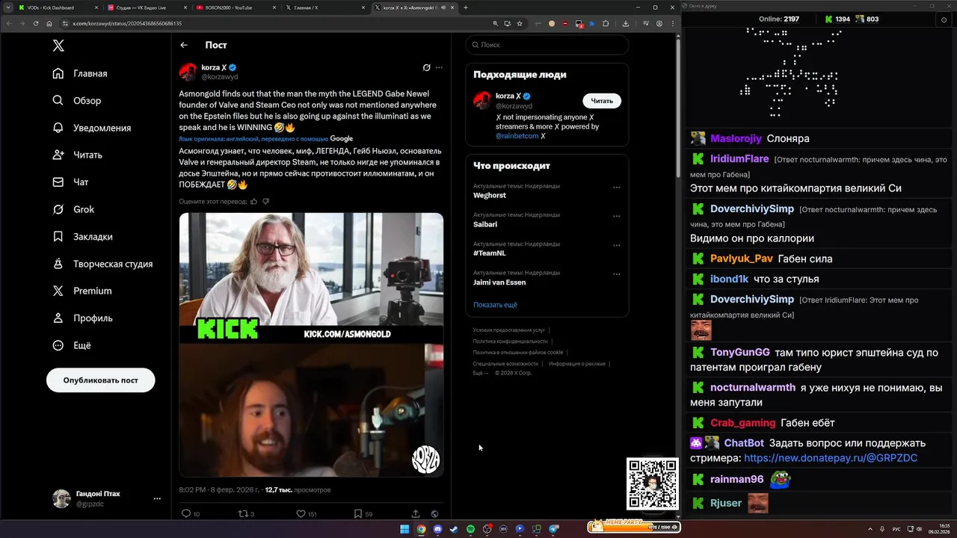Click username Maslorojiy in chat
The image size is (957, 538).
[736, 138]
